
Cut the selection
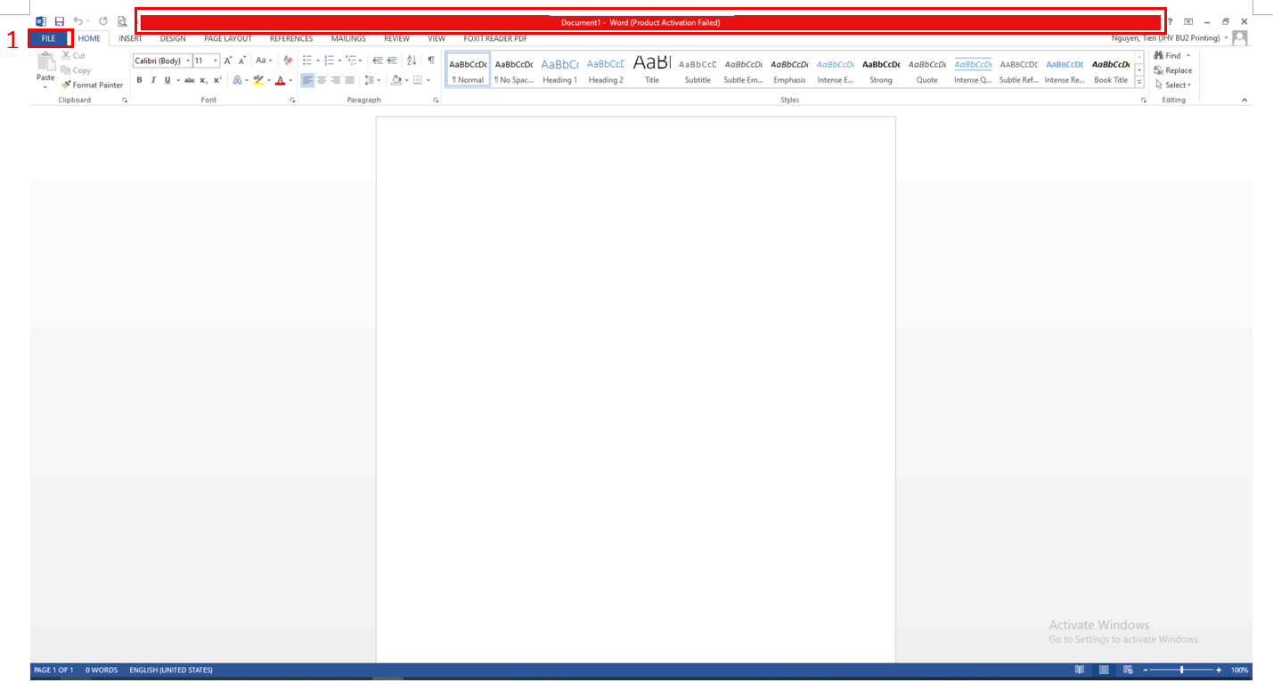[74, 55]
